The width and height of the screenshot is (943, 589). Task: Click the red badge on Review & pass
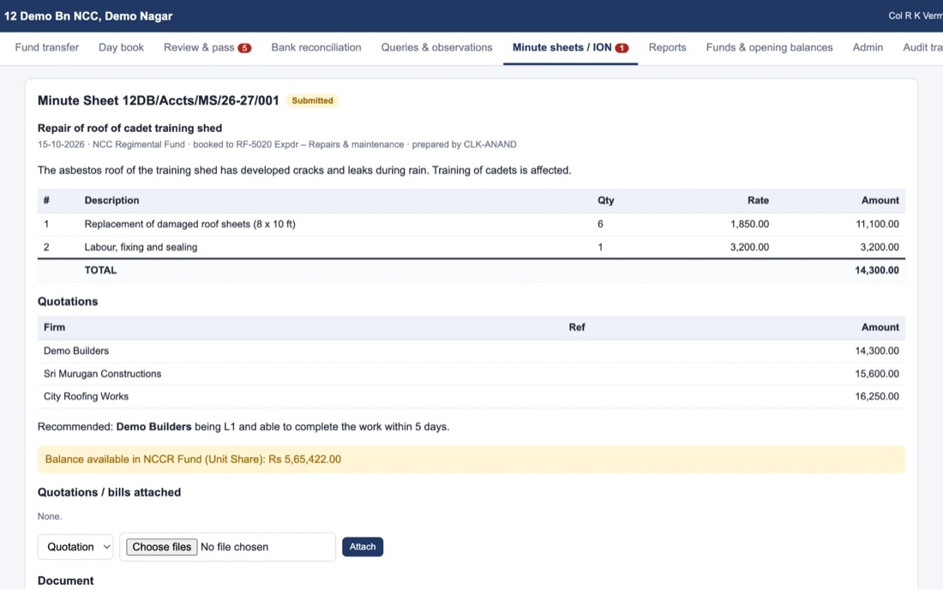tap(244, 48)
